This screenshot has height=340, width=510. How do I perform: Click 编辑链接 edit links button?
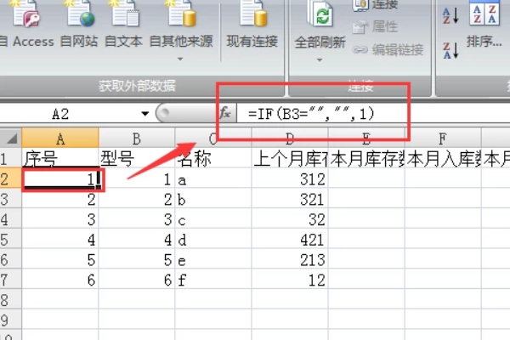click(388, 50)
